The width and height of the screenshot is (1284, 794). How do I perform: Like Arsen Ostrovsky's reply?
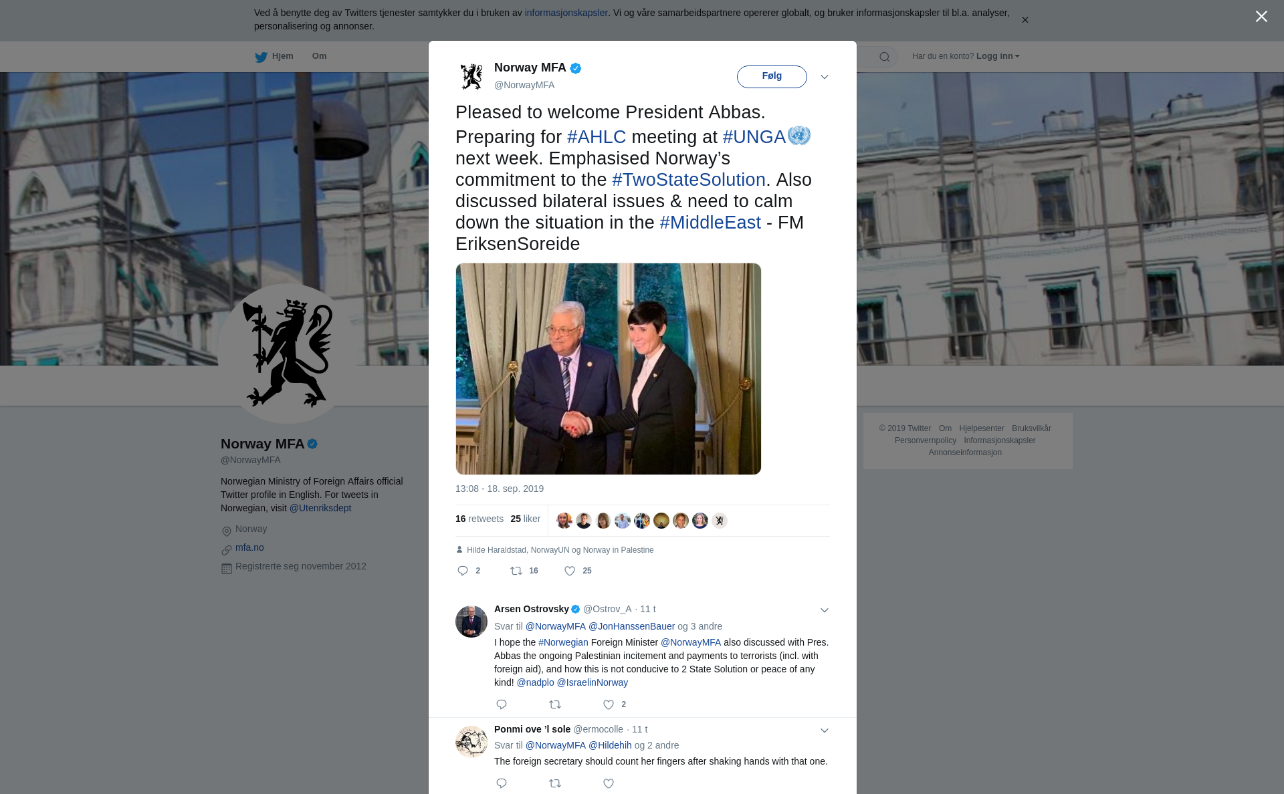click(x=609, y=704)
